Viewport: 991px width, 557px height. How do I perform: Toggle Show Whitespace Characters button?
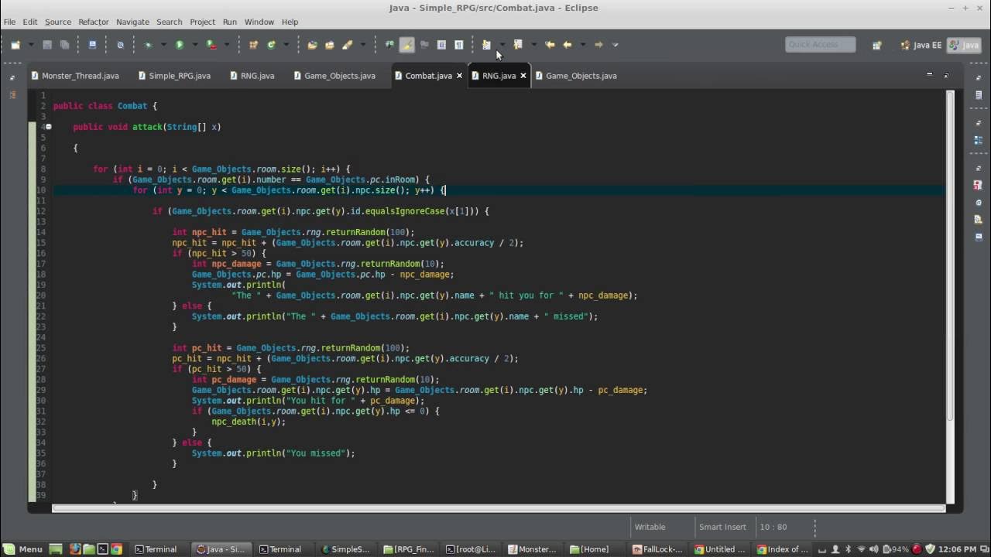(458, 45)
